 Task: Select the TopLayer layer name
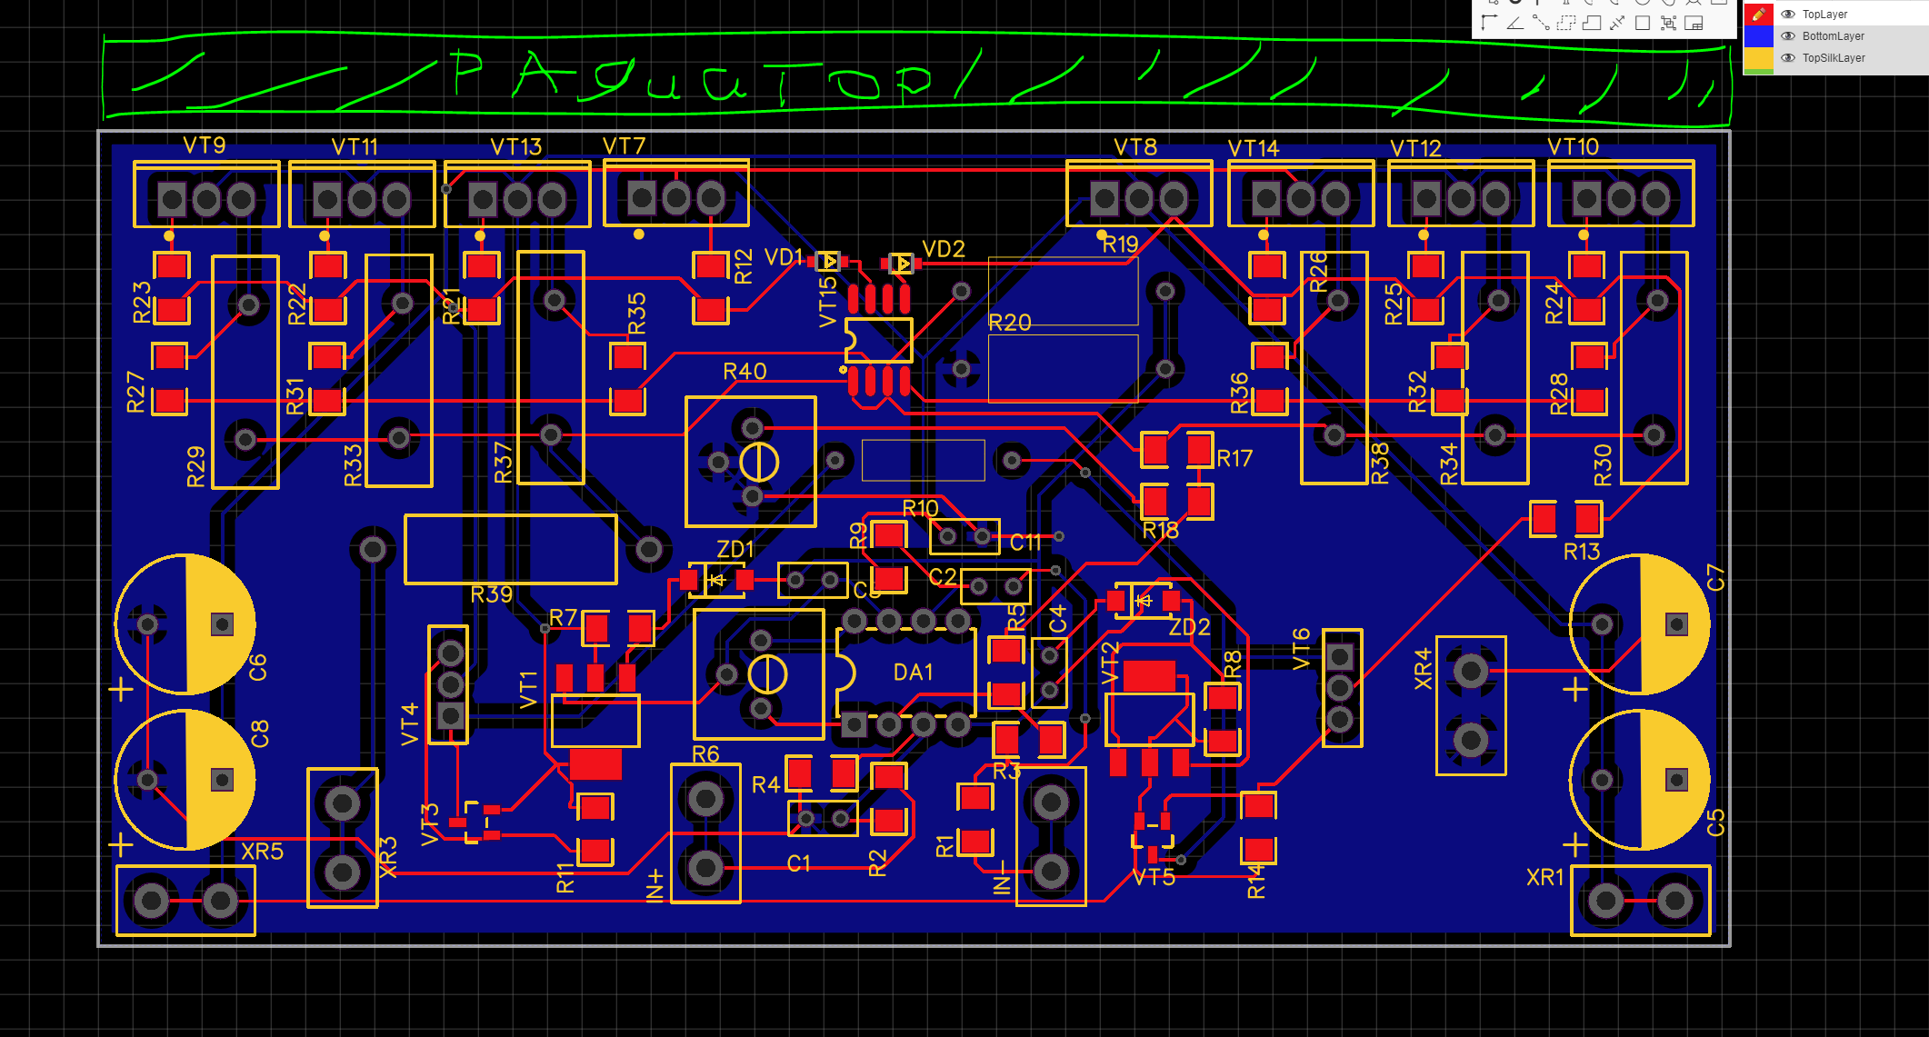(1824, 15)
